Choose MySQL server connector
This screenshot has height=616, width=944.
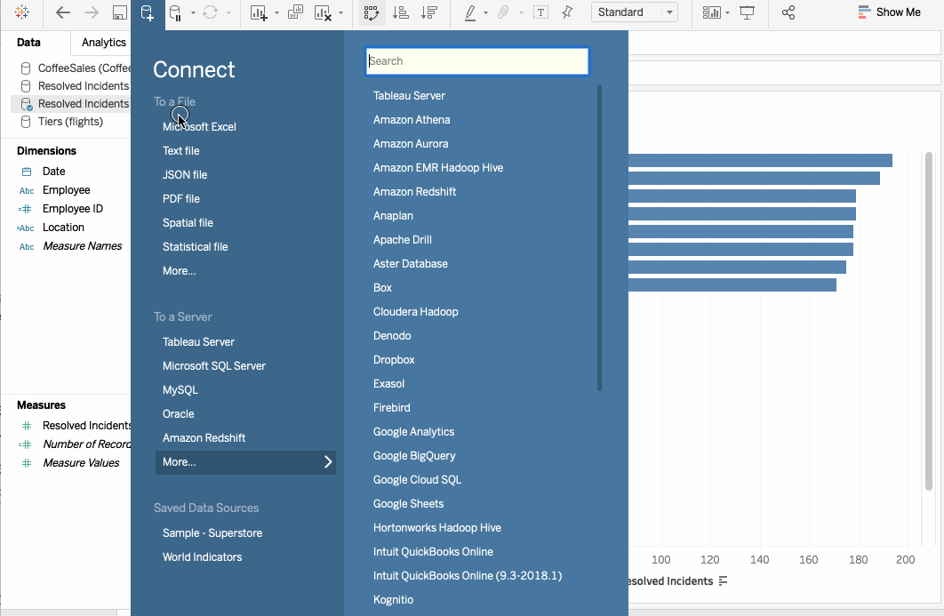tap(180, 390)
